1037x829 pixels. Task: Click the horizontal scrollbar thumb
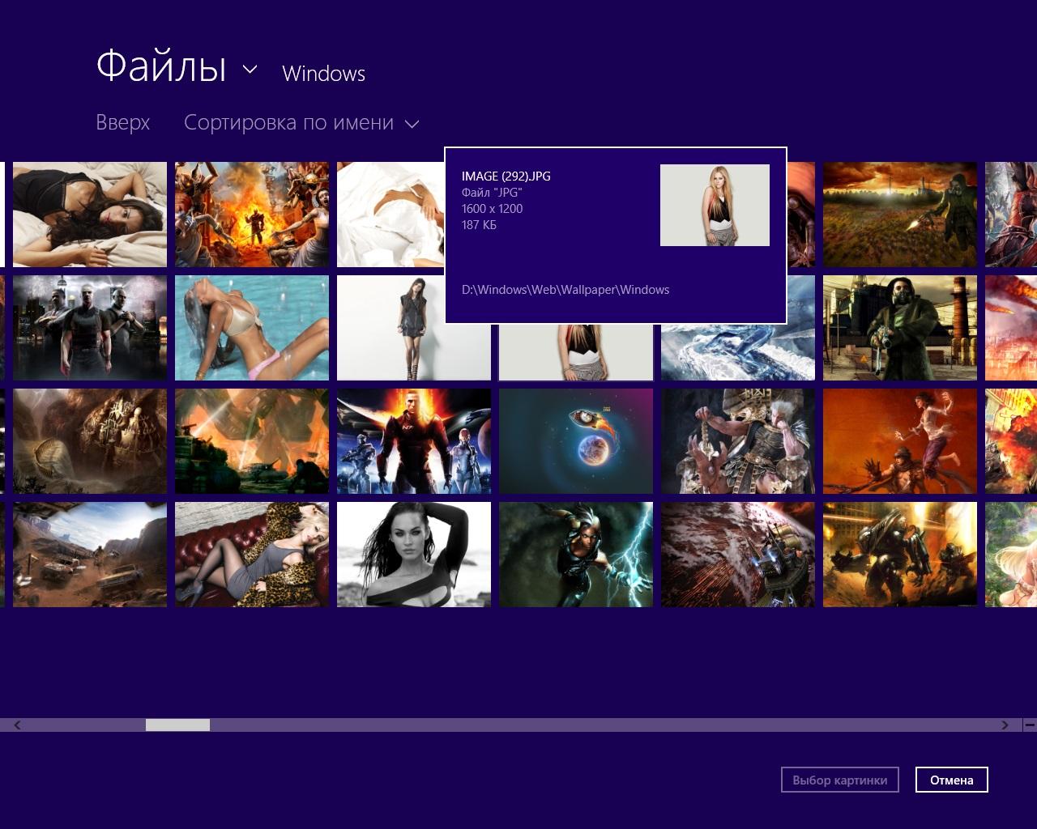pyautogui.click(x=177, y=725)
